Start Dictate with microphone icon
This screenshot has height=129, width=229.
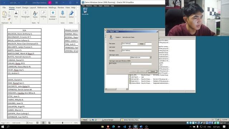[x=63, y=13]
